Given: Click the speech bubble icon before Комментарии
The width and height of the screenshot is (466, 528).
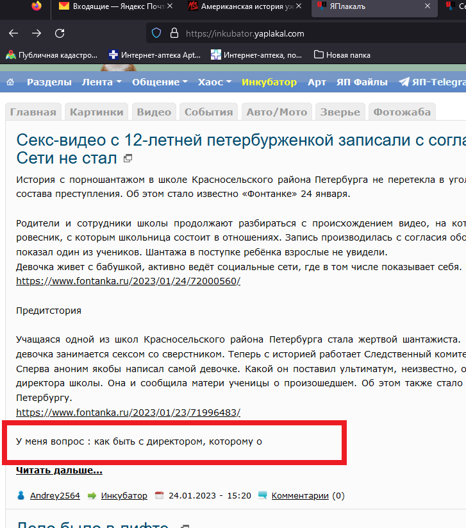Looking at the screenshot, I should (x=262, y=495).
